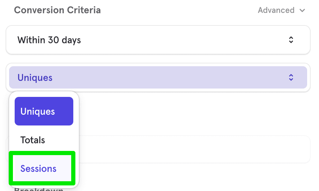Click the Sessions word inside green highlight
Viewport: 319px width, 191px height.
[38, 169]
